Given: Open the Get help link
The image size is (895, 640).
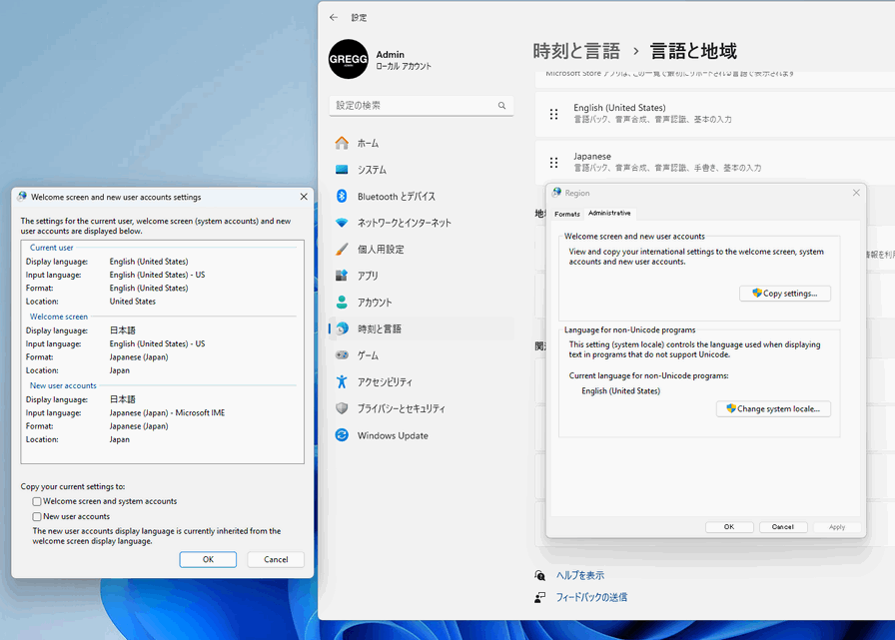Looking at the screenshot, I should pyautogui.click(x=579, y=575).
